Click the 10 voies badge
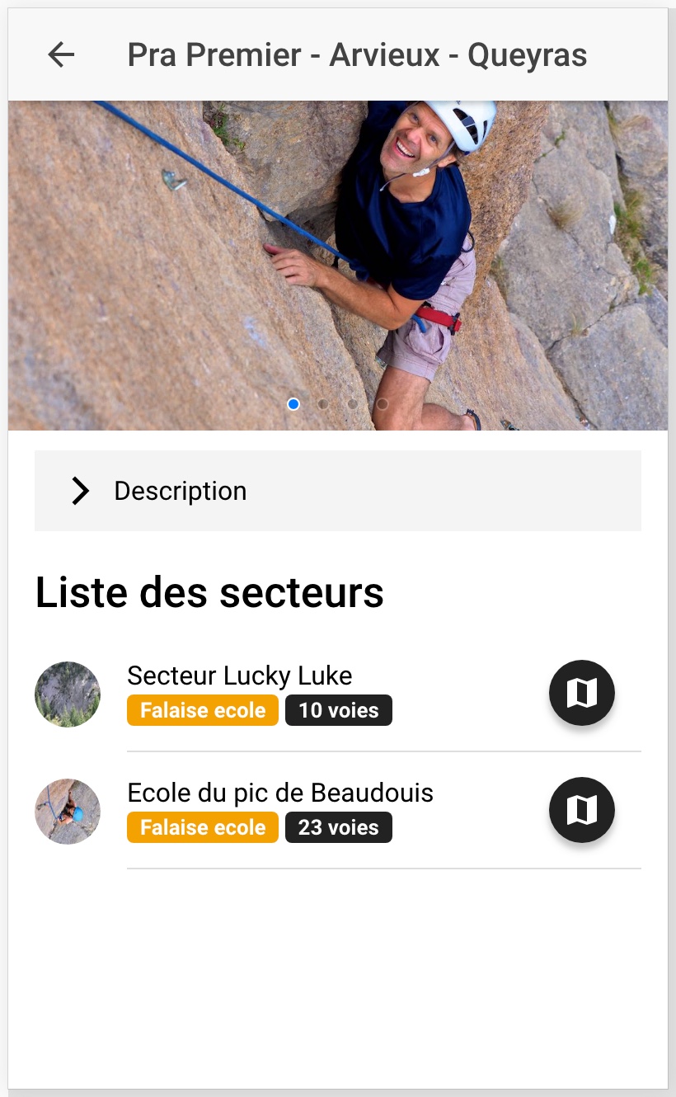Viewport: 676px width, 1097px height. tap(338, 710)
